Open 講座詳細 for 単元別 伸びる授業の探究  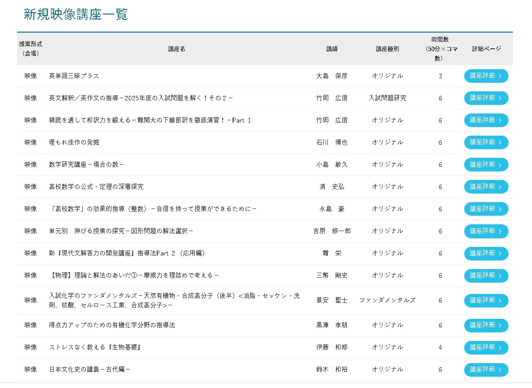point(486,231)
